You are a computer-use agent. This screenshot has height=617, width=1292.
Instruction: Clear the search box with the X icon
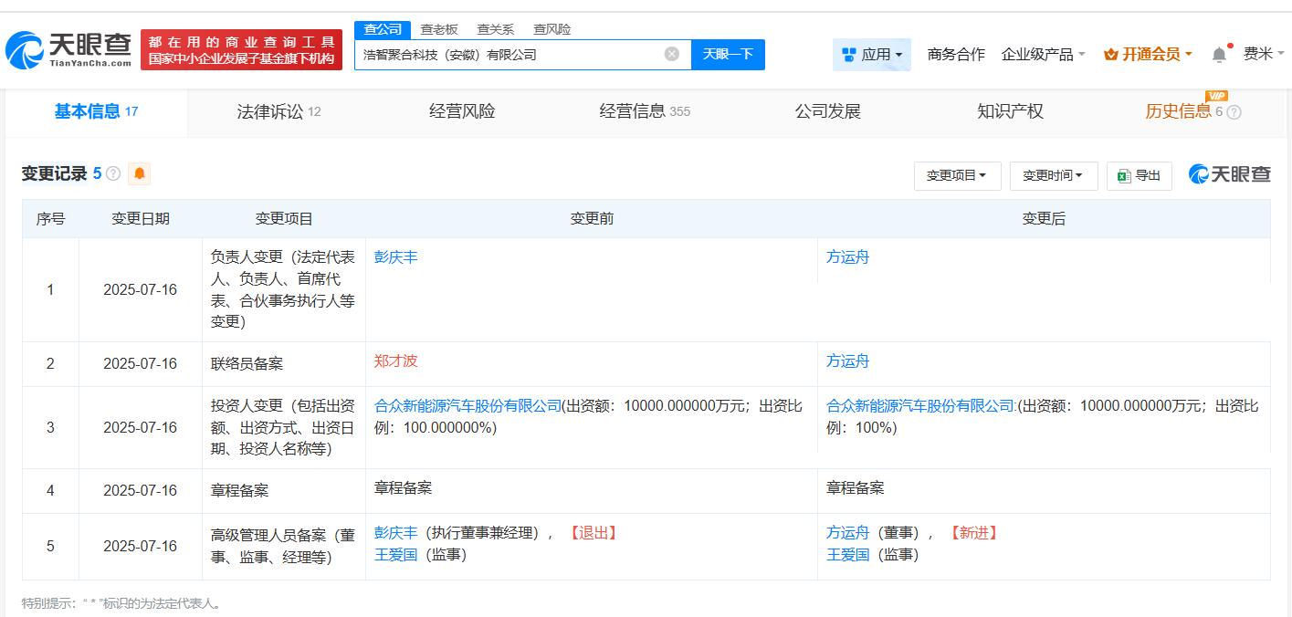pyautogui.click(x=672, y=54)
